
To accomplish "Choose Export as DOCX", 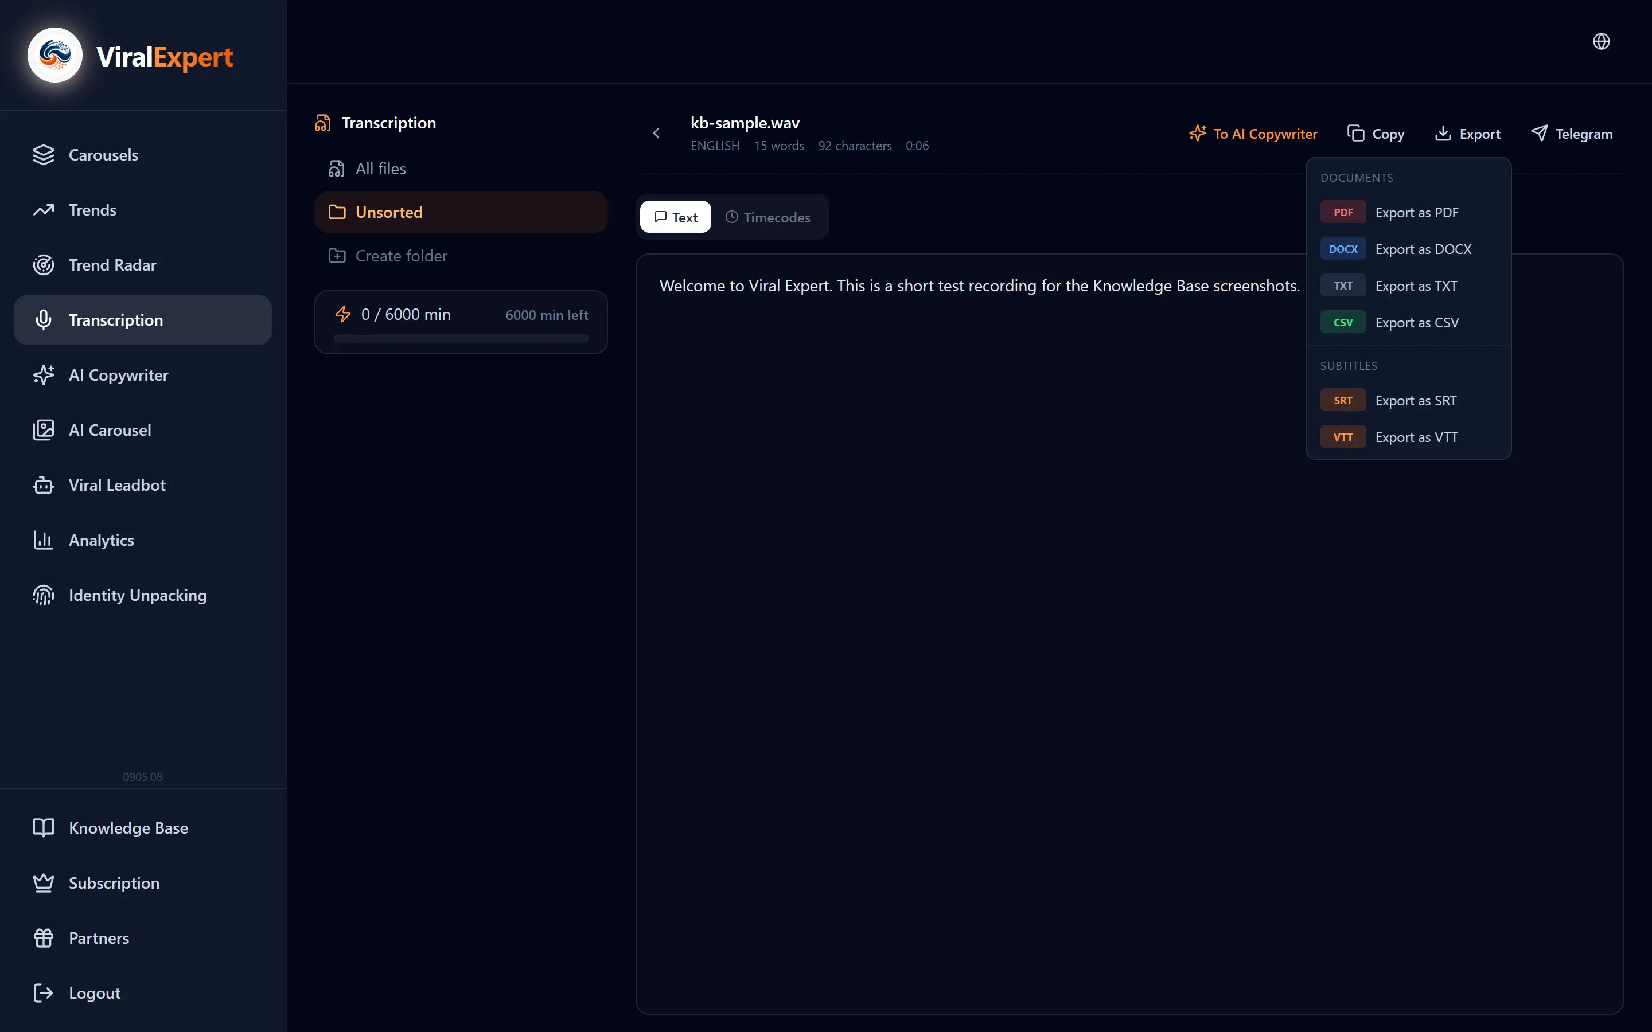I will (1408, 249).
